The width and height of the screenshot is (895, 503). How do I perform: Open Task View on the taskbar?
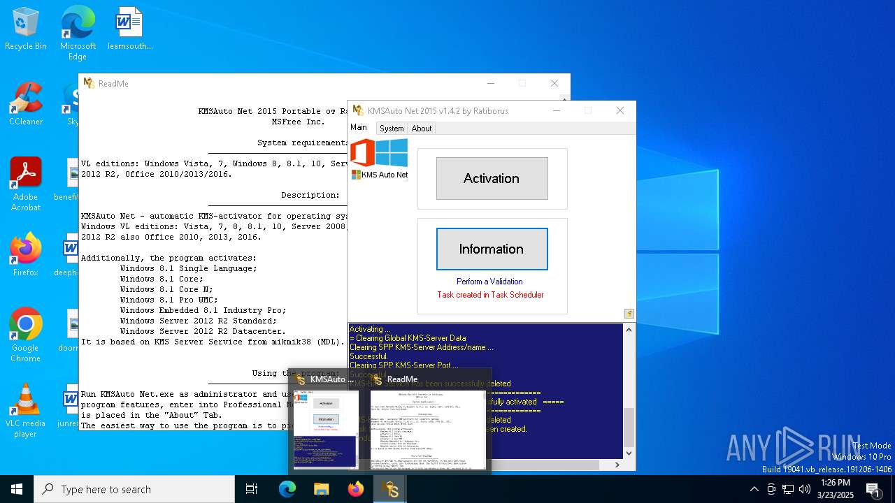252,489
